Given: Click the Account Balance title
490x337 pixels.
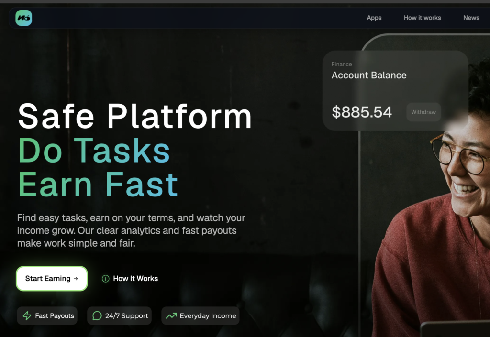Looking at the screenshot, I should 369,75.
